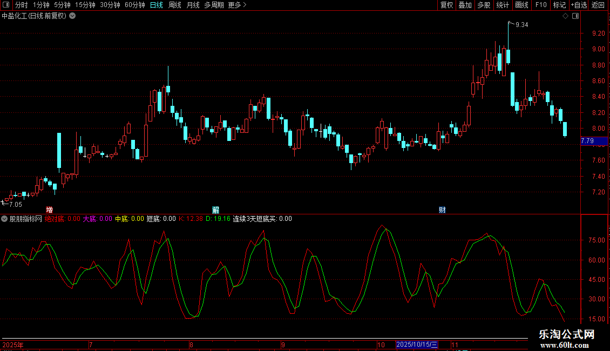Image resolution: width=610 pixels, height=351 pixels.
Task: Click the 叠加 overlay button
Action: pyautogui.click(x=465, y=5)
